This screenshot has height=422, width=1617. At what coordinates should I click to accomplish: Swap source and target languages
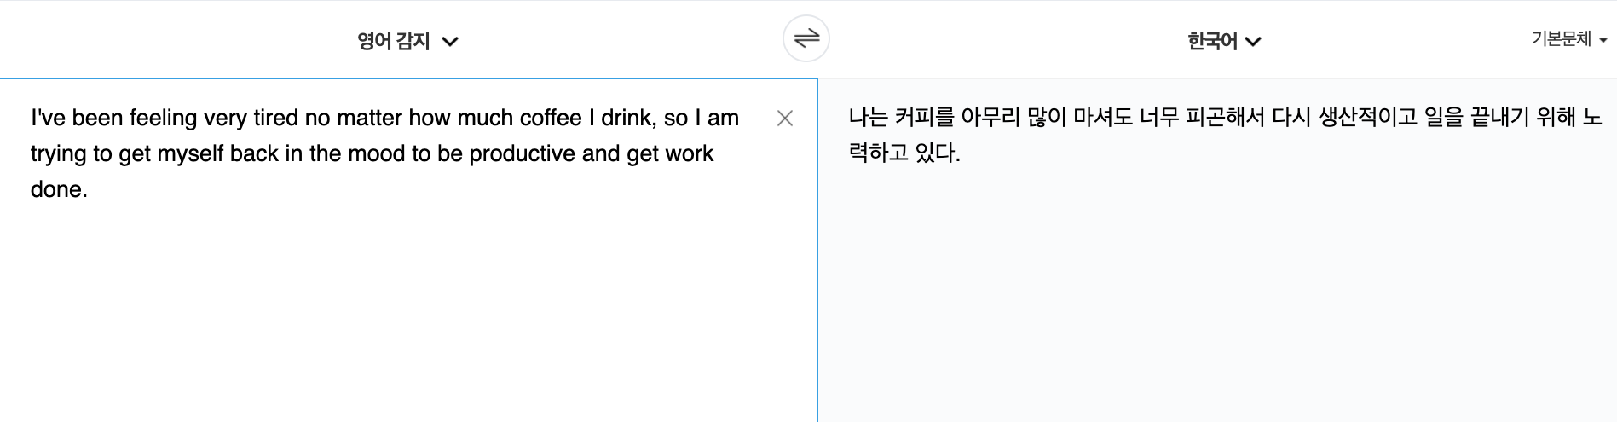tap(806, 38)
